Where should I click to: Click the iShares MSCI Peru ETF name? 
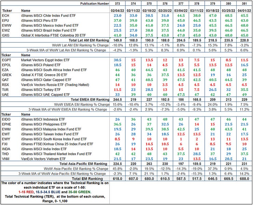click(39, 20)
